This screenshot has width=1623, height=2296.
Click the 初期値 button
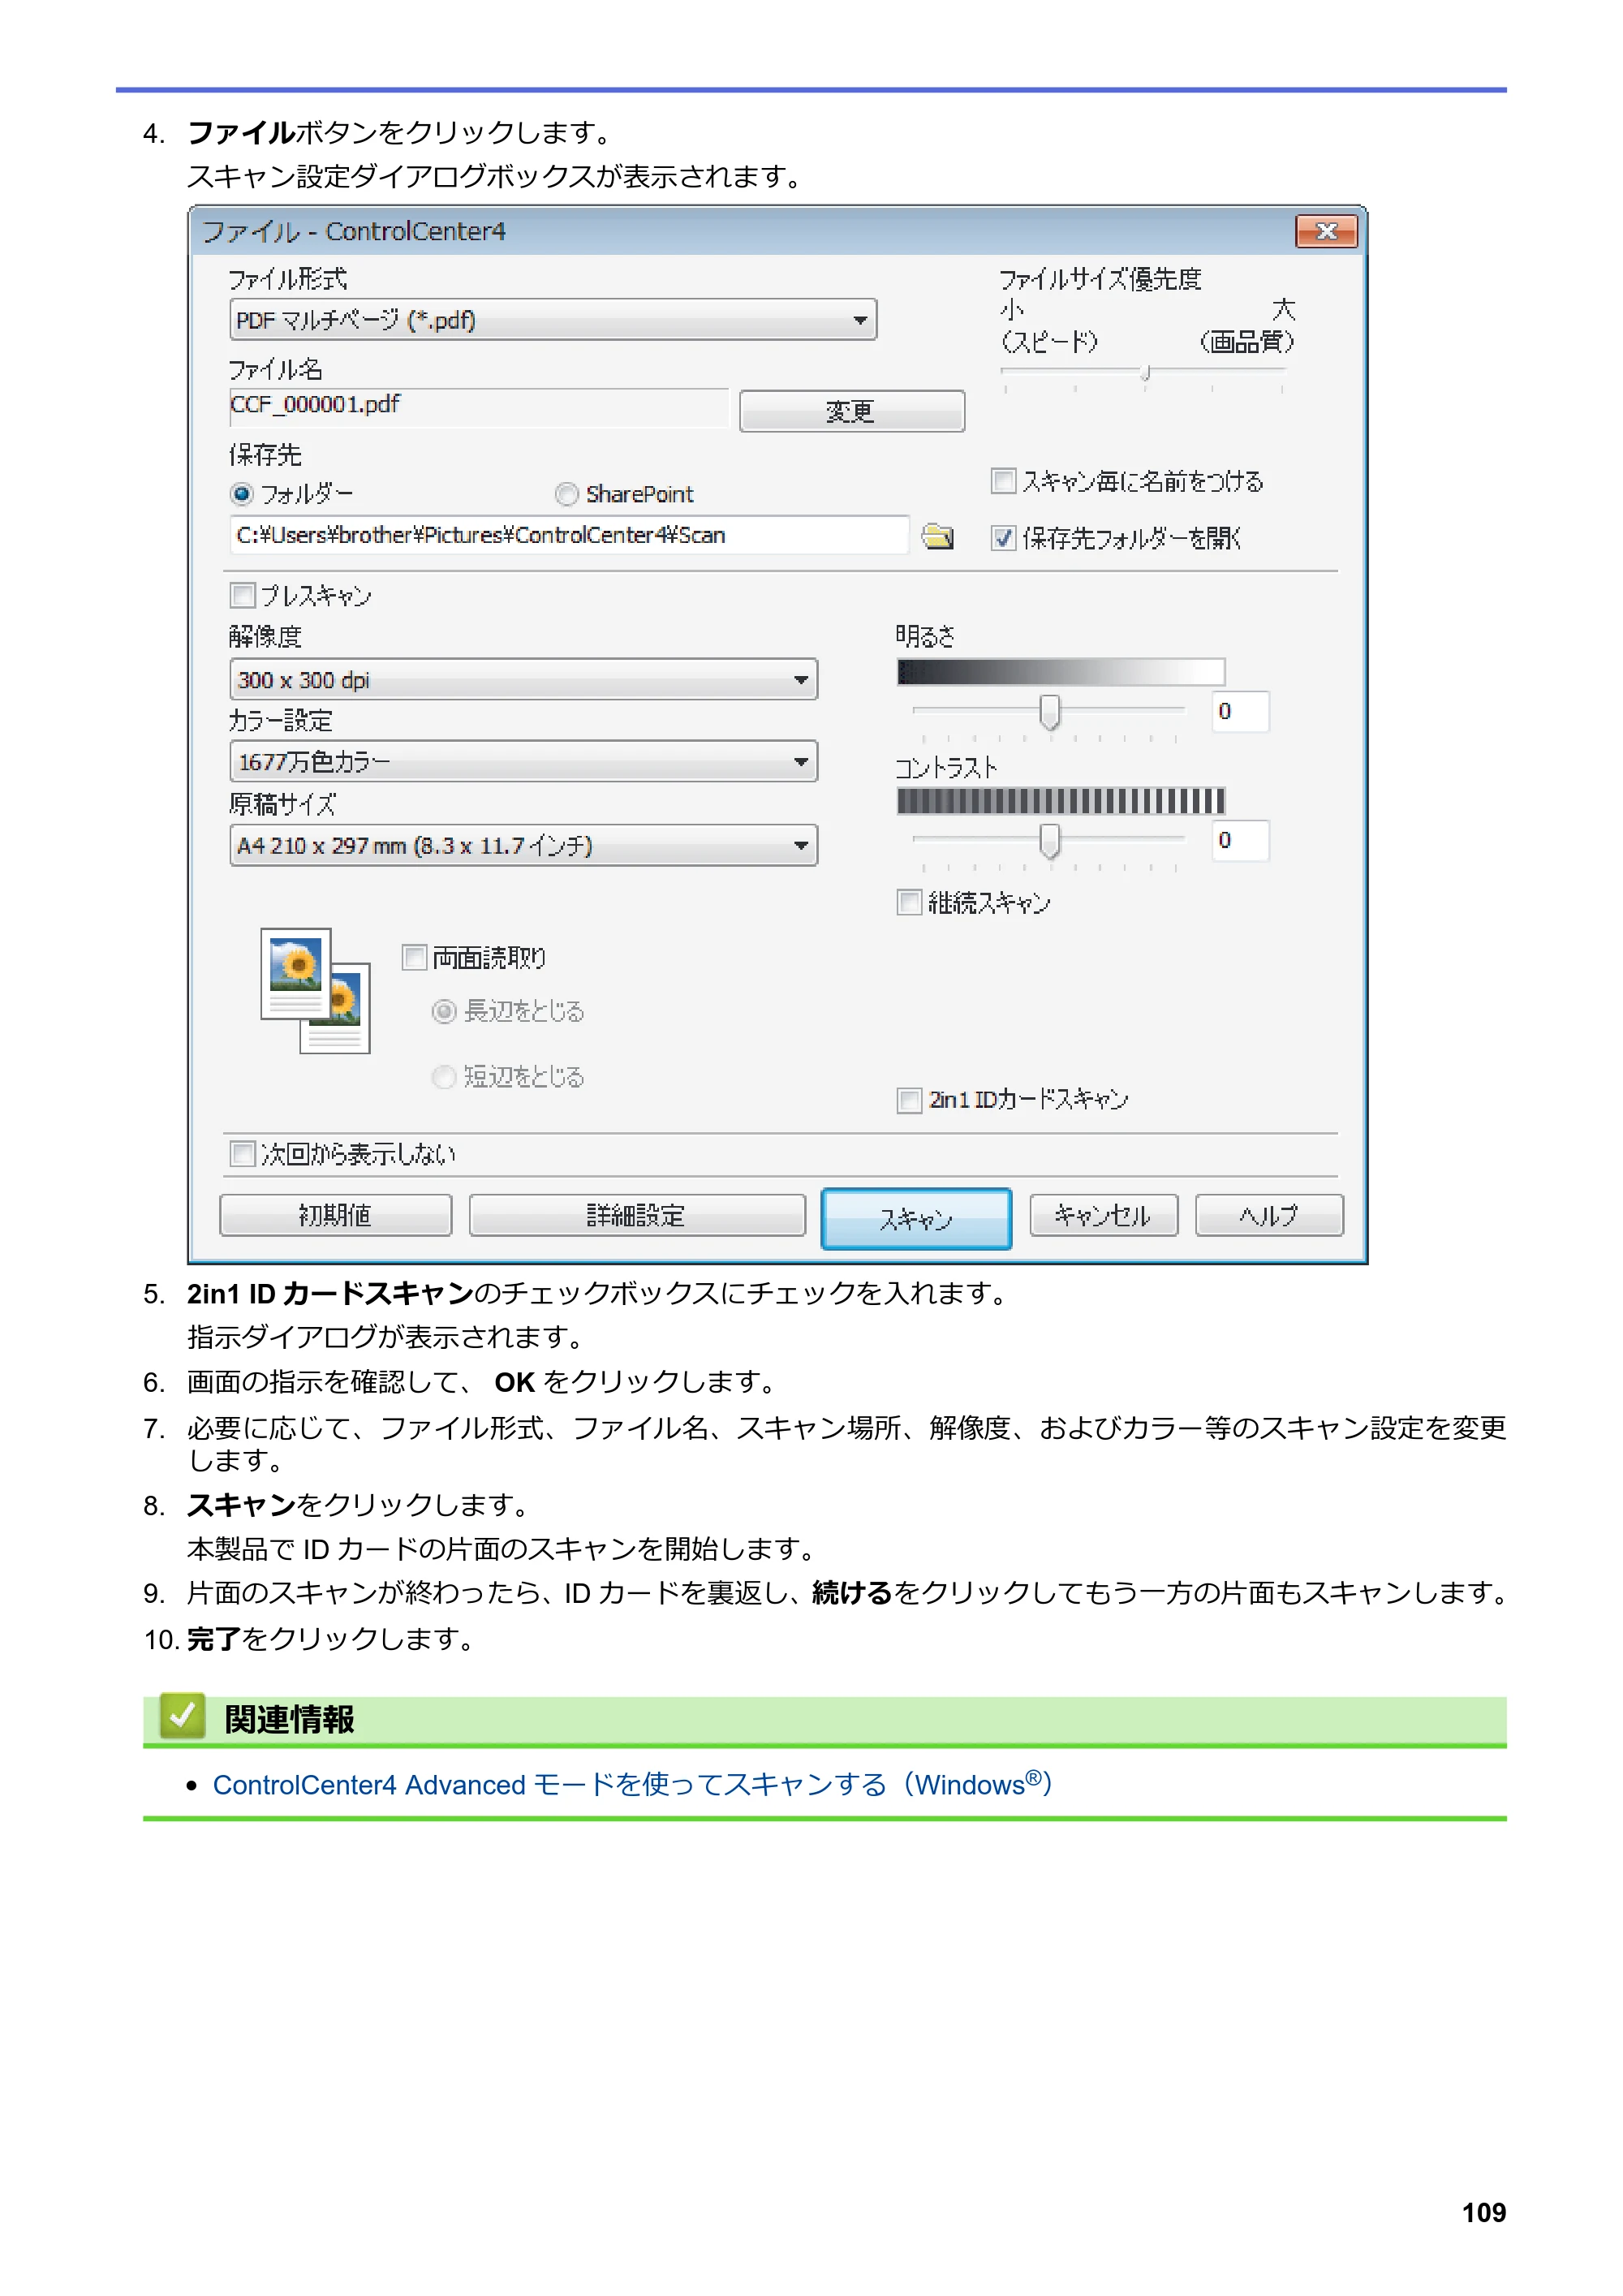[x=335, y=1215]
